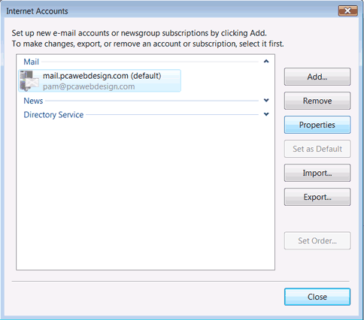Close the dialog with the red X
The width and height of the screenshot is (364, 320).
tap(347, 11)
